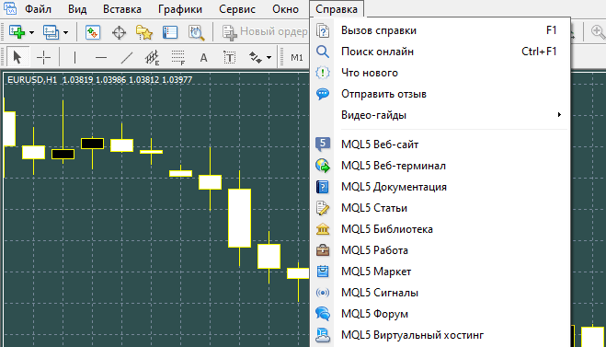The height and width of the screenshot is (347, 606).
Task: Open MQL5 Сигналы
Action: click(440, 293)
